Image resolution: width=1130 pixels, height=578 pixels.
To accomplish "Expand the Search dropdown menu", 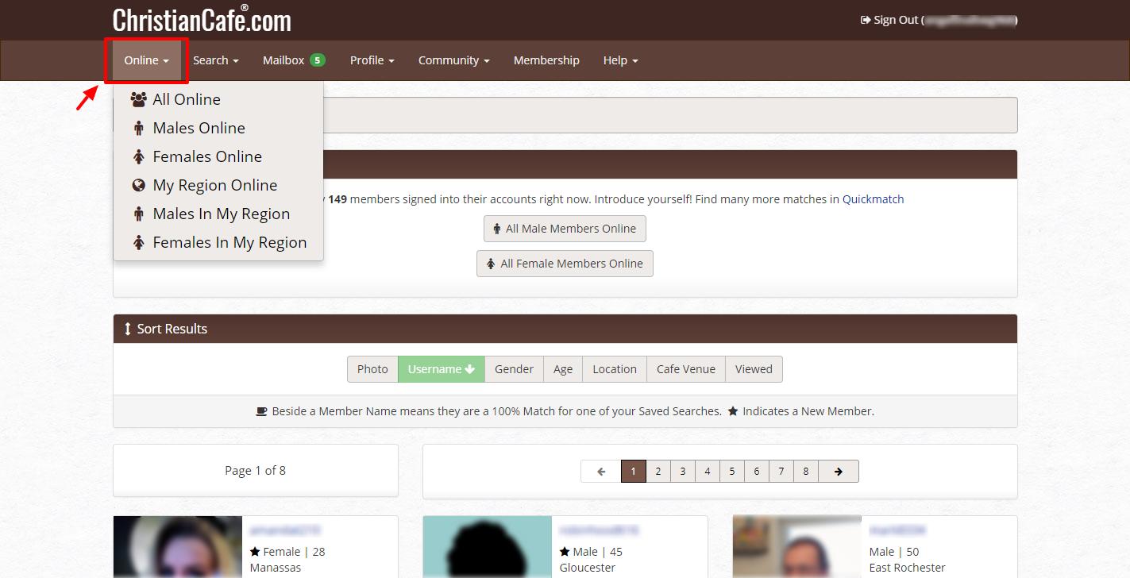I will [x=216, y=60].
